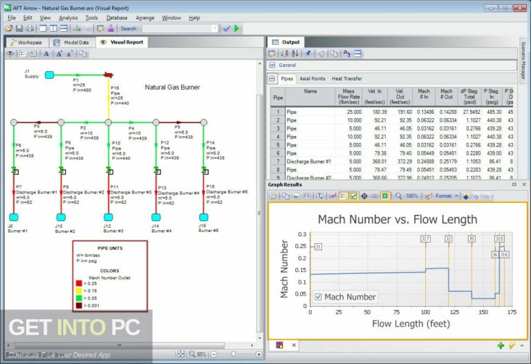Toggle the eye icon in Visual Report toolbar
The height and width of the screenshot is (364, 531).
click(10, 54)
